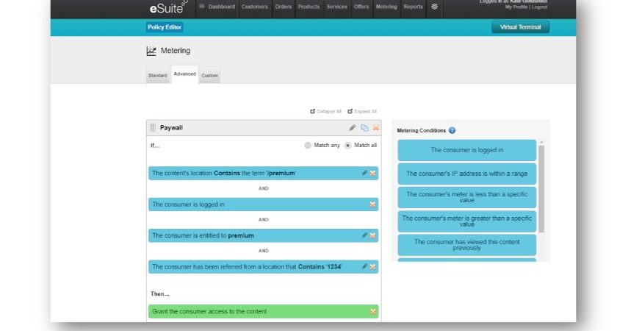This screenshot has width=642, height=331.
Task: Remove the 'consumer is logged in' condition
Action: coord(372,204)
